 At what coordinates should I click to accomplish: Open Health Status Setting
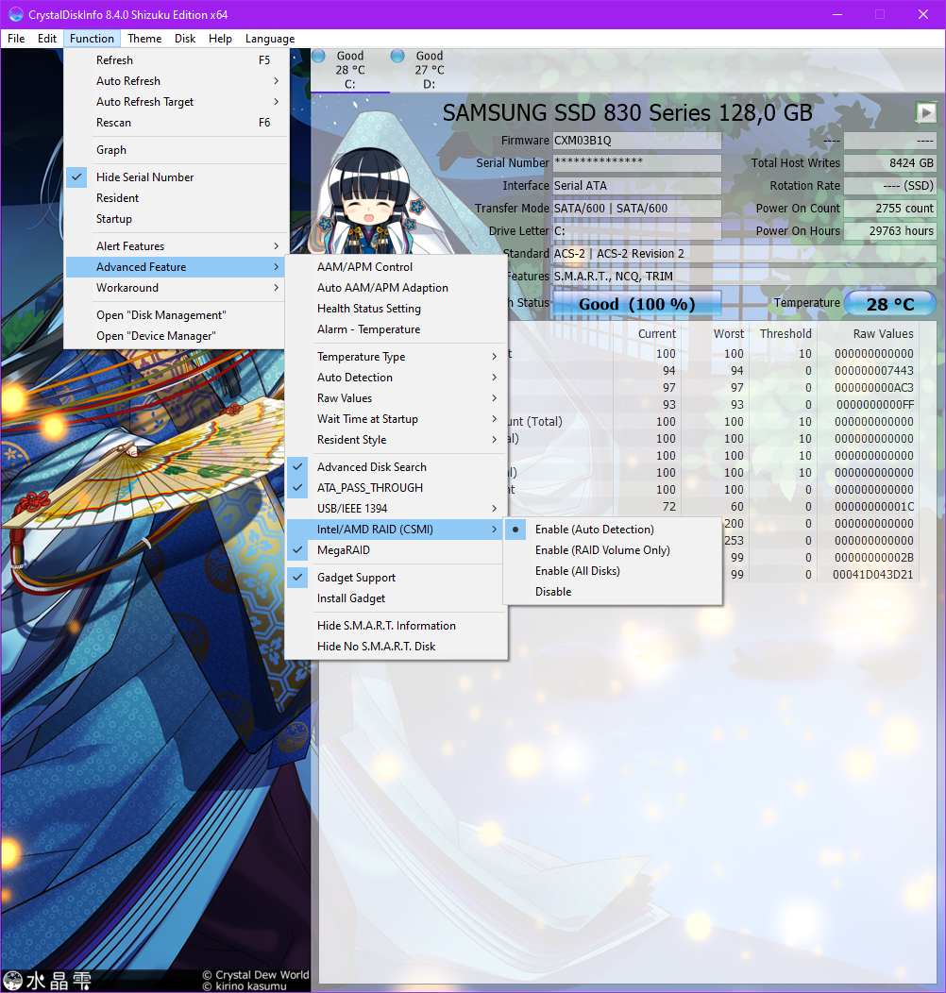coord(397,309)
